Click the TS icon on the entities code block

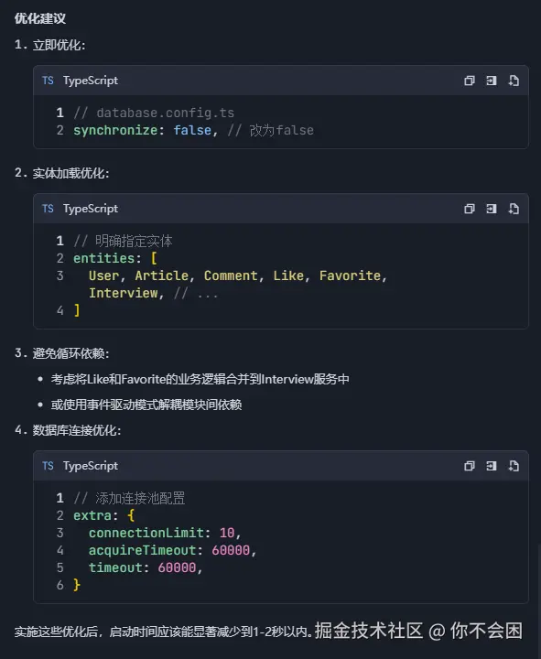(x=48, y=209)
